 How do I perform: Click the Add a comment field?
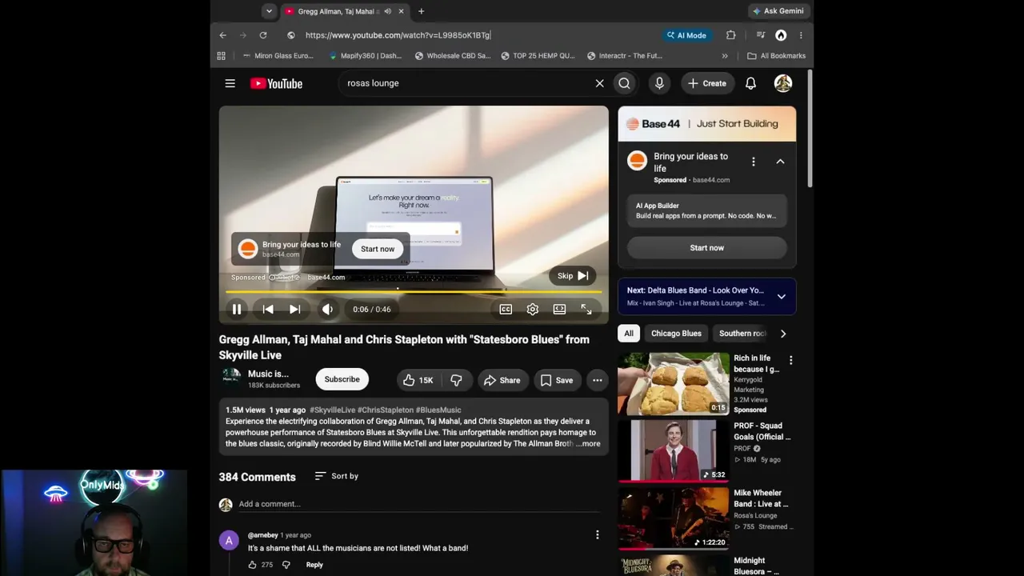click(419, 504)
